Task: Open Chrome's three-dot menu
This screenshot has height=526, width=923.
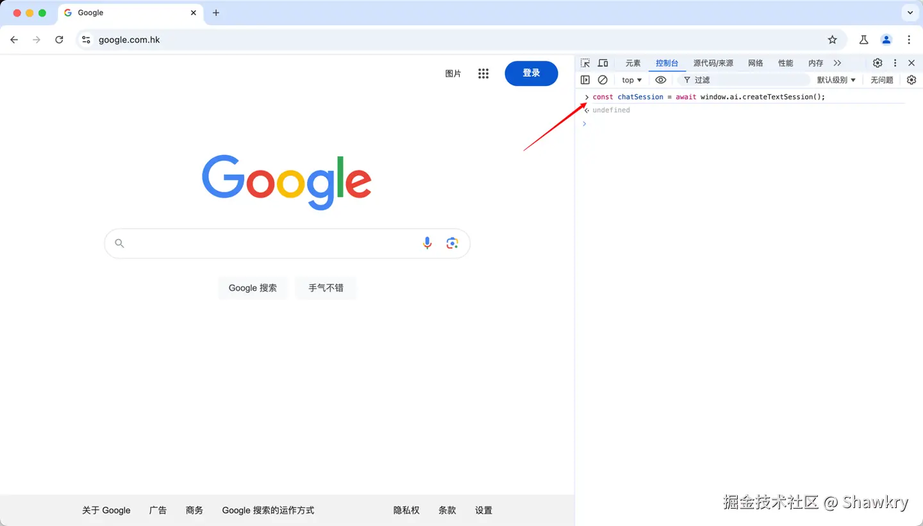Action: [909, 40]
